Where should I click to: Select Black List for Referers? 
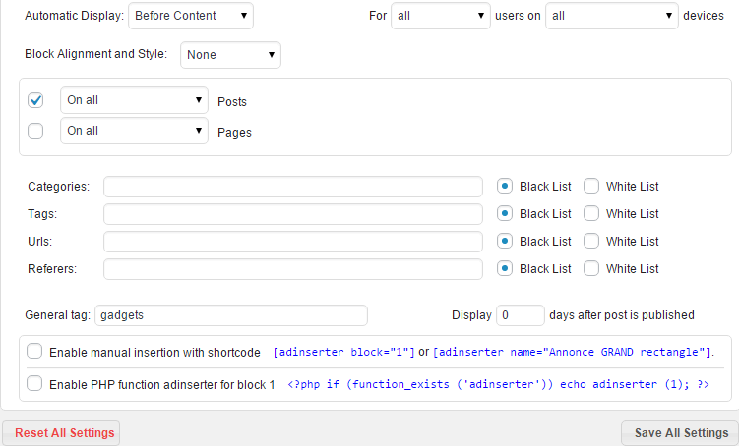click(505, 268)
